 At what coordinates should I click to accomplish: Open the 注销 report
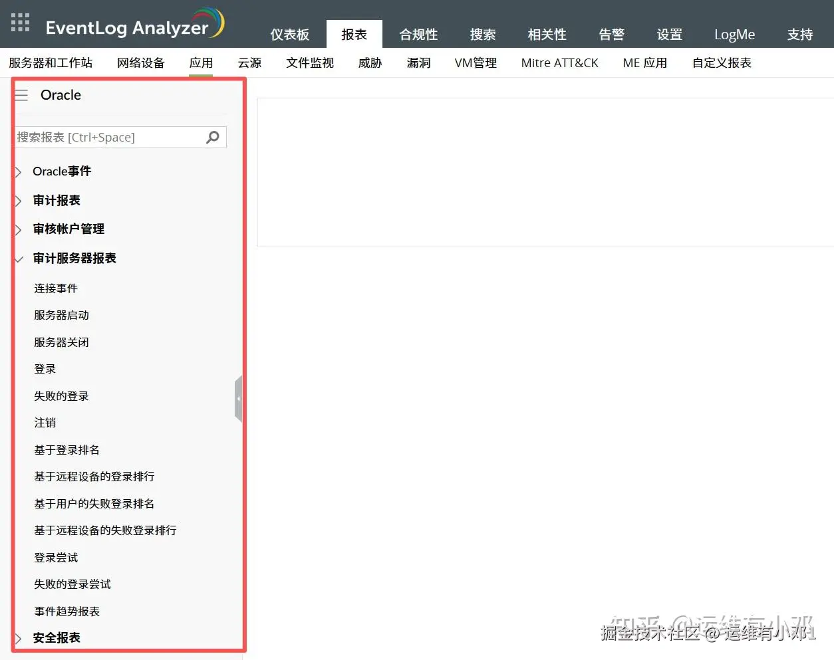45,423
